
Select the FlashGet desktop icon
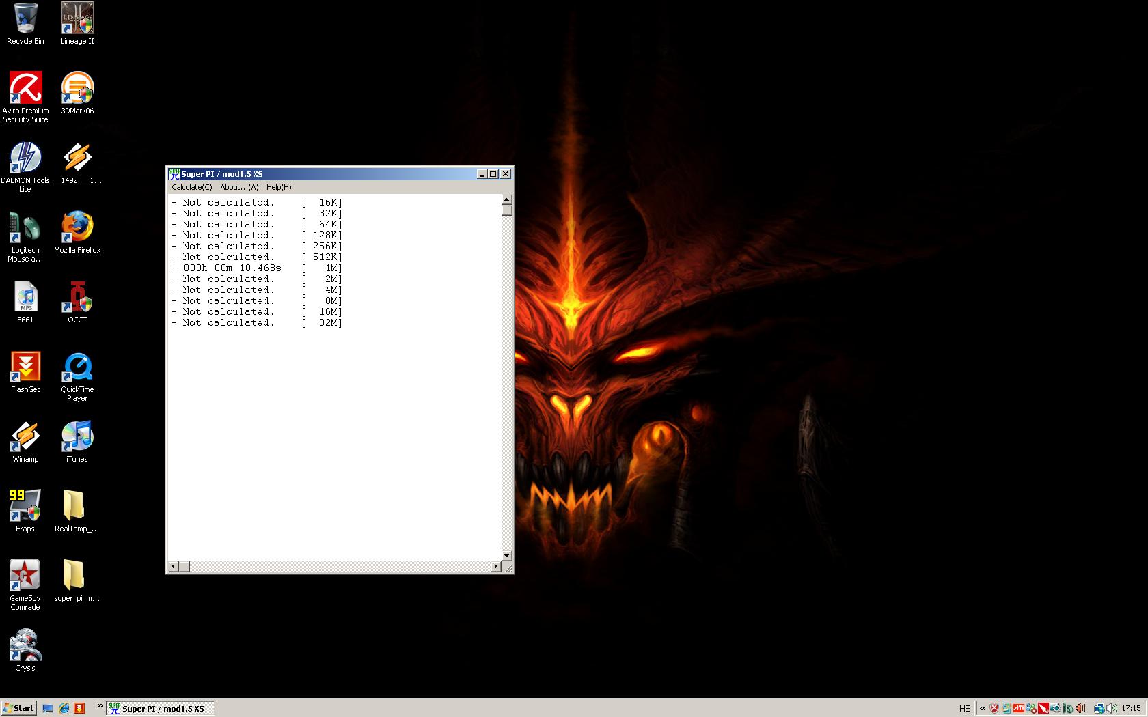tap(25, 372)
